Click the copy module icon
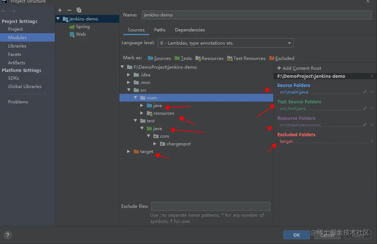 [x=79, y=10]
